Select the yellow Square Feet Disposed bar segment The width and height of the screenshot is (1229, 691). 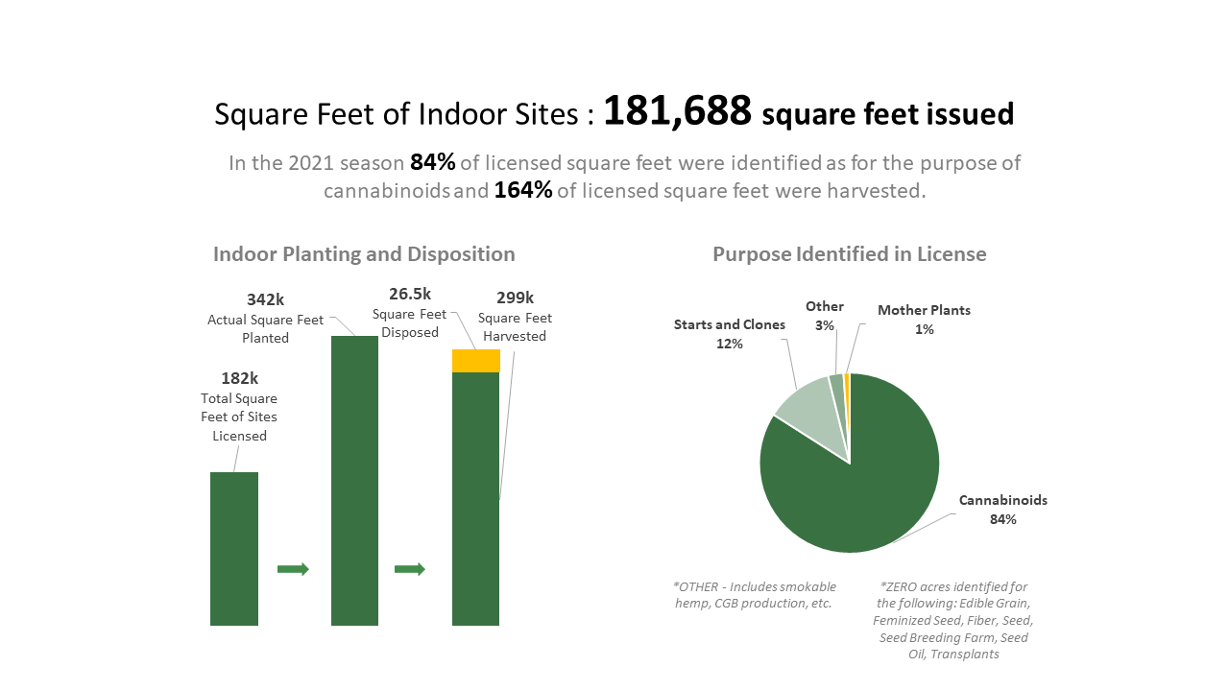(475, 361)
